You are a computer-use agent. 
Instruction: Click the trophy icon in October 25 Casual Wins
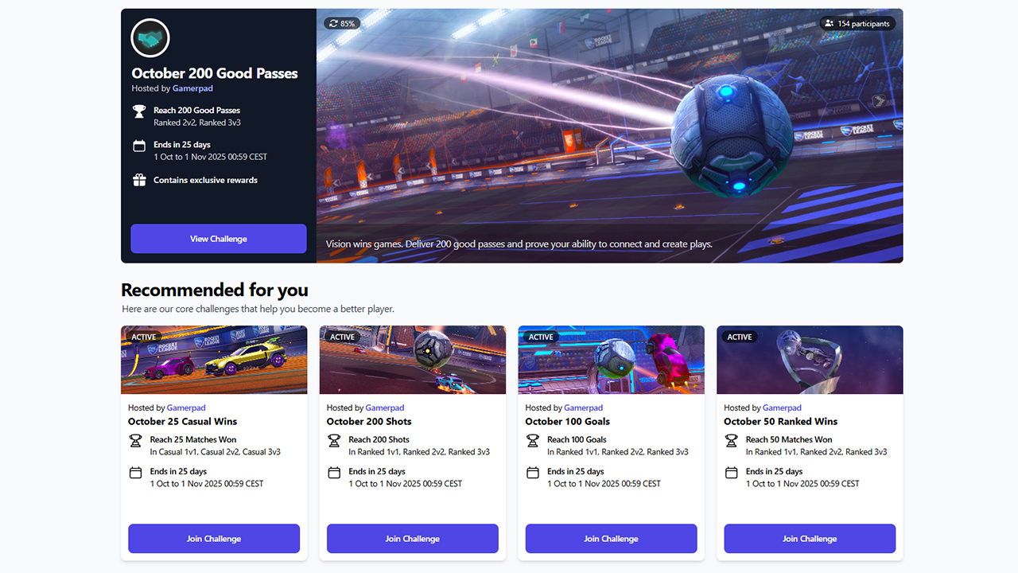point(135,440)
